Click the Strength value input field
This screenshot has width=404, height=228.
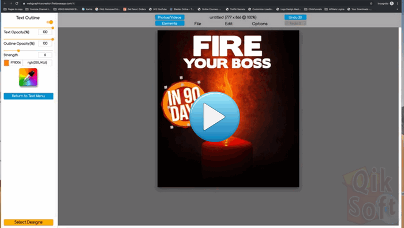click(x=45, y=55)
